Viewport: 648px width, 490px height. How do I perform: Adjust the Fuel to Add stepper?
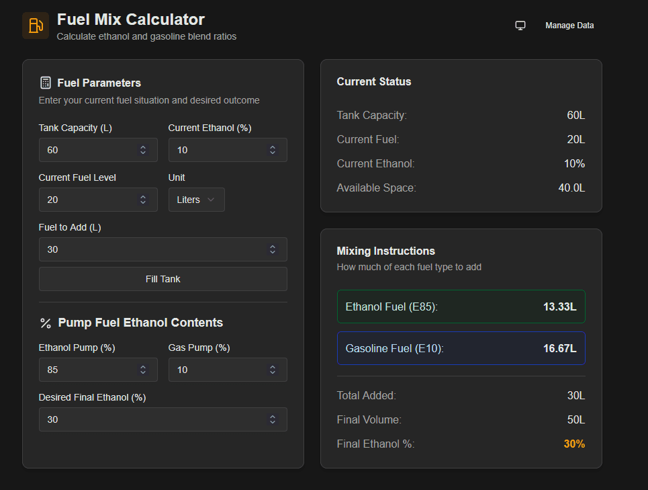(273, 249)
